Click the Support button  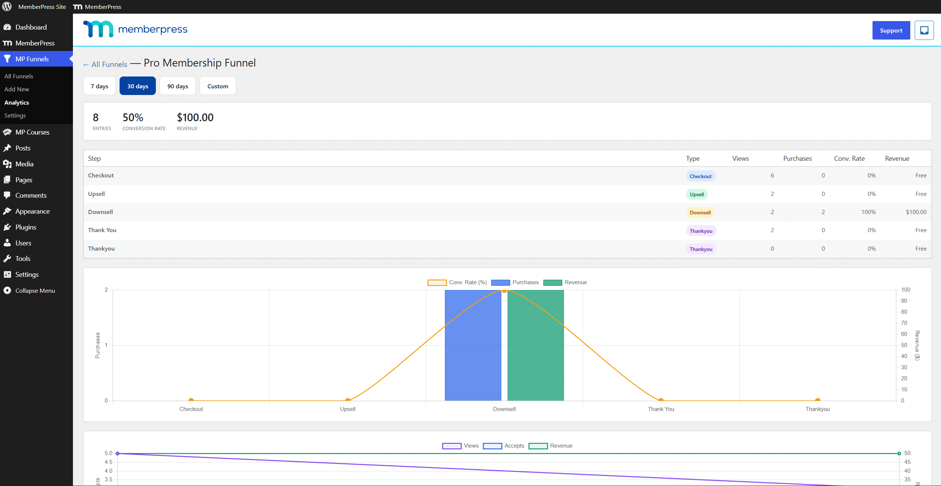point(891,30)
